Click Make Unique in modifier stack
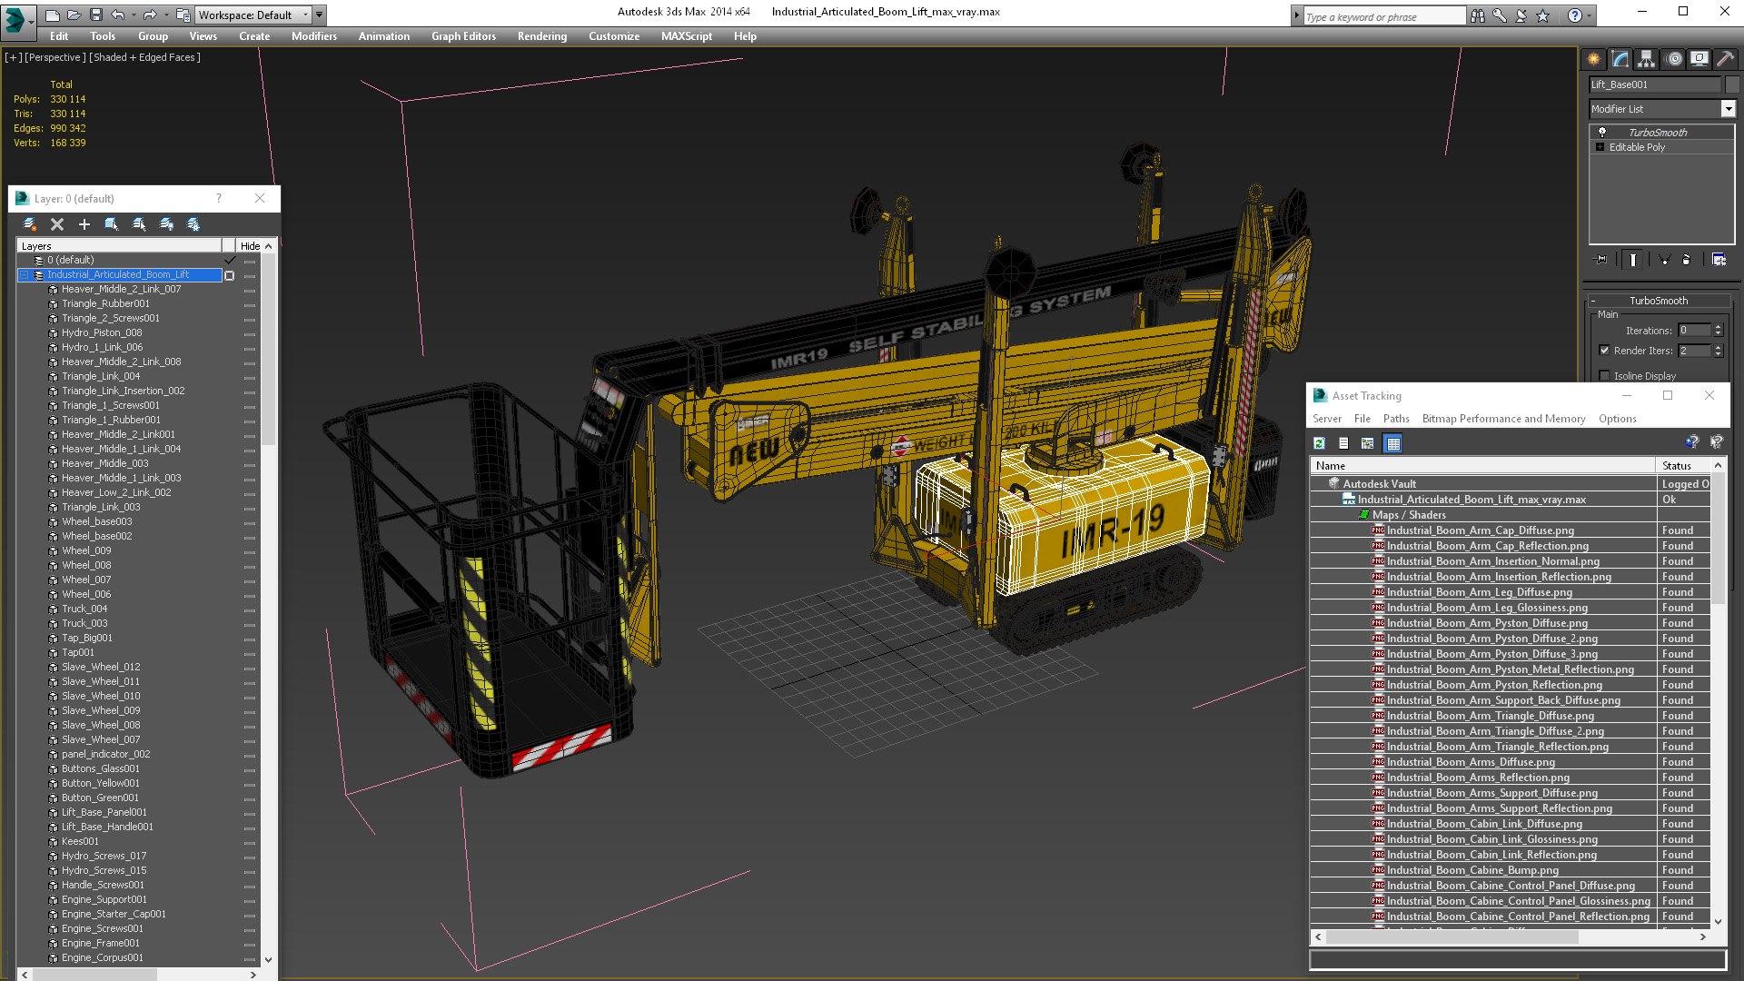The width and height of the screenshot is (1744, 981). (x=1665, y=260)
